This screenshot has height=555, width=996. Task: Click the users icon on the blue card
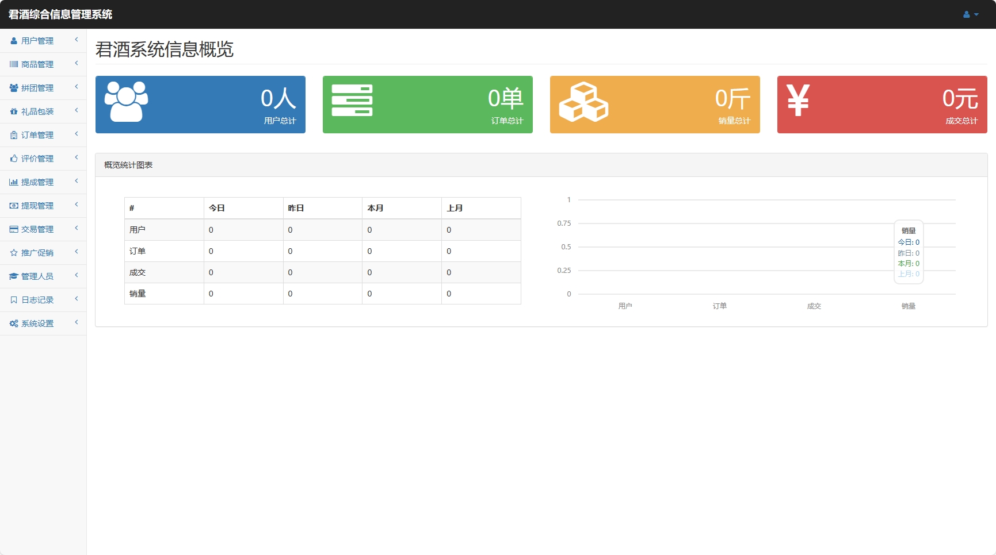(126, 101)
